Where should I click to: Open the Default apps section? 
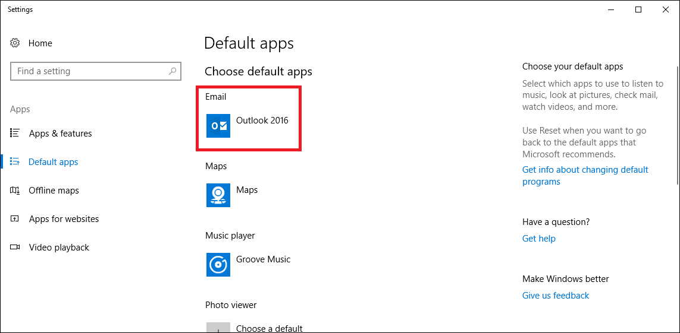[54, 161]
